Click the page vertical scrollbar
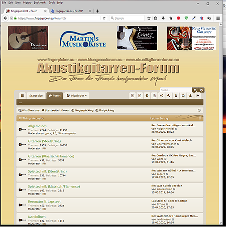This screenshot has width=226, height=227. pyautogui.click(x=220, y=124)
